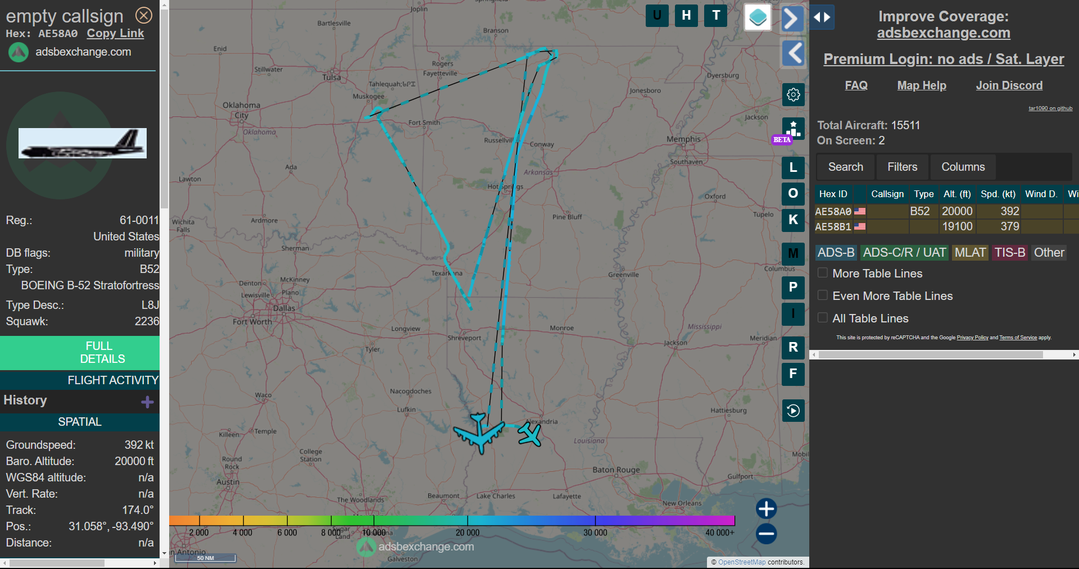The image size is (1079, 569).
Task: Sort table by Spd. (kt) column
Action: [998, 194]
